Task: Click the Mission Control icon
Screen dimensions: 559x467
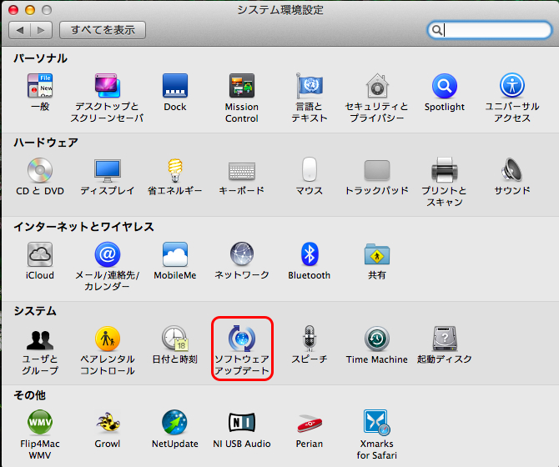Action: [241, 86]
